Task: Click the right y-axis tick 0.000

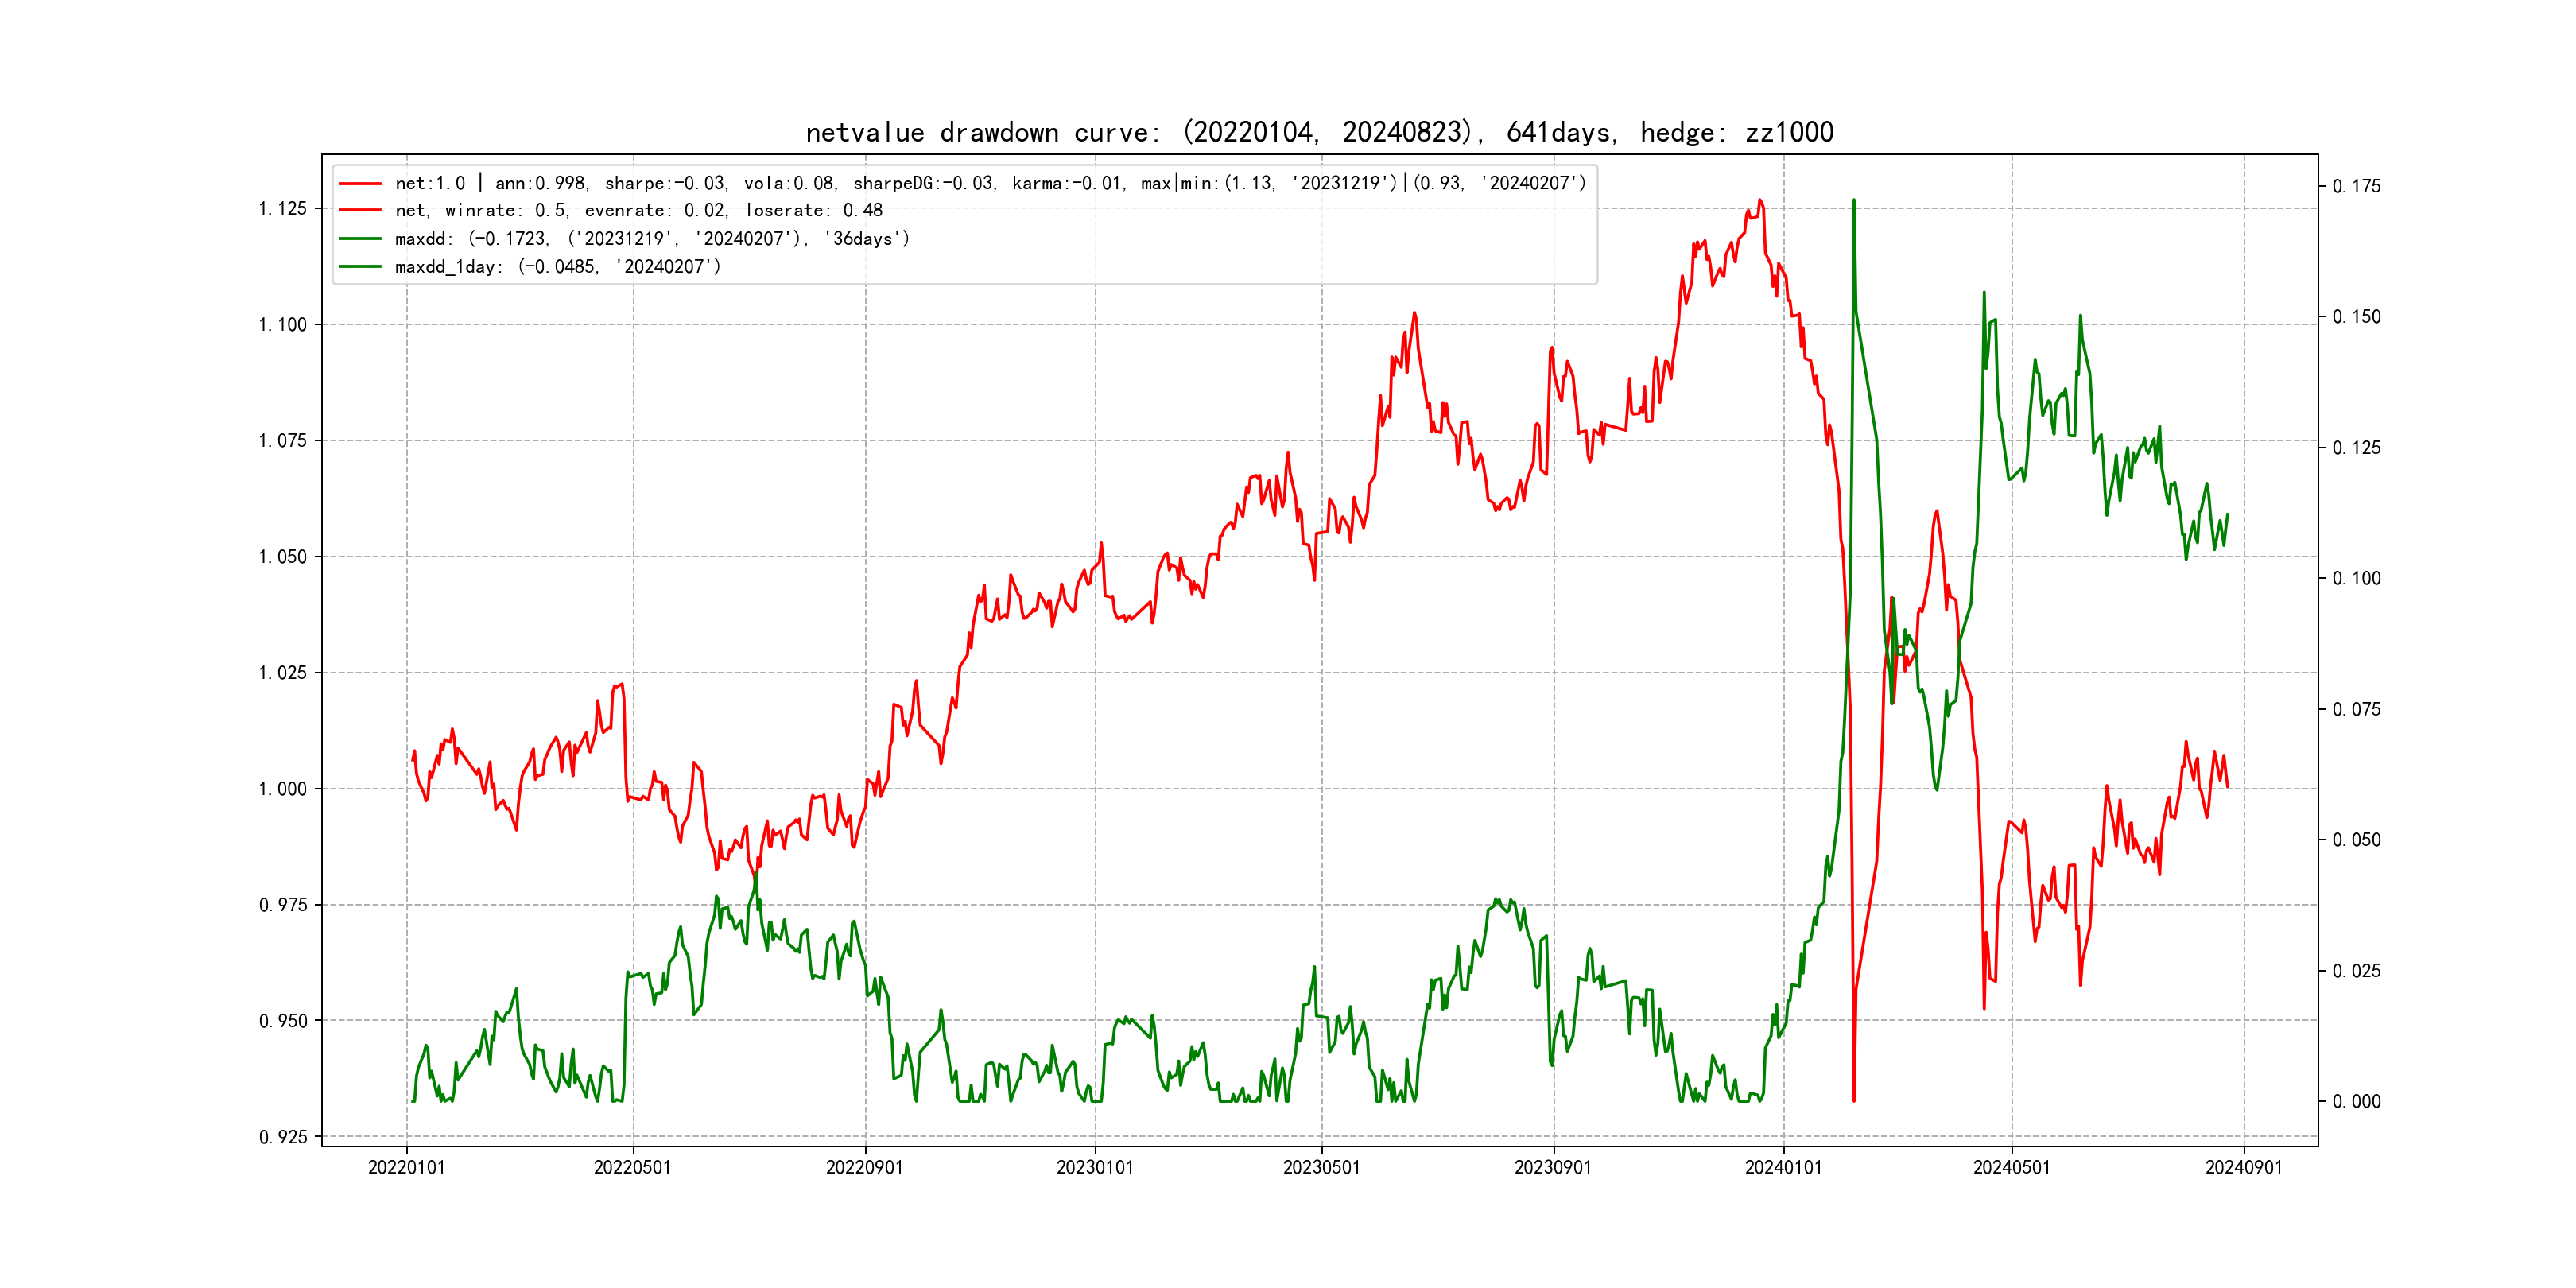Action: coord(2356,1102)
